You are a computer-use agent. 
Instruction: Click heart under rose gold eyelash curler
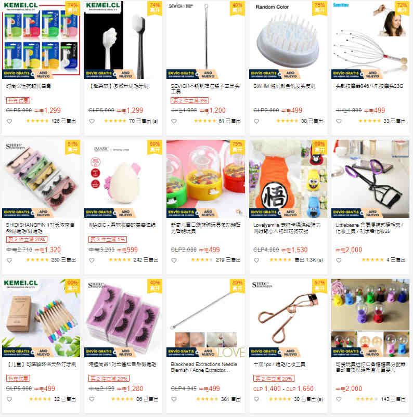[x=256, y=399]
